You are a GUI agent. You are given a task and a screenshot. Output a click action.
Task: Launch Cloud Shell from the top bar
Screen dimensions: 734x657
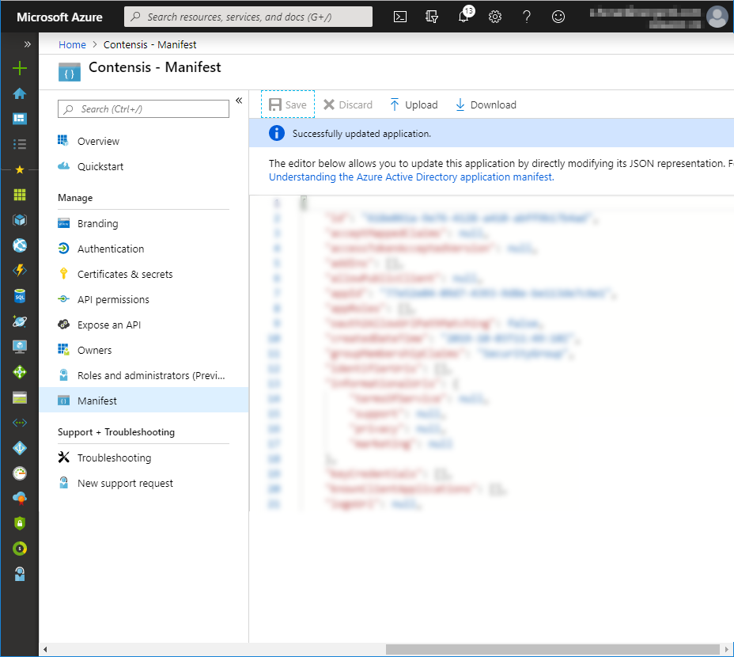(400, 17)
